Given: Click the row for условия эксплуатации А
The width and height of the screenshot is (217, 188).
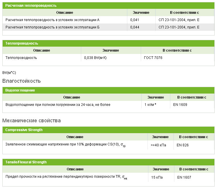Looking at the screenshot, I should click(53, 20).
